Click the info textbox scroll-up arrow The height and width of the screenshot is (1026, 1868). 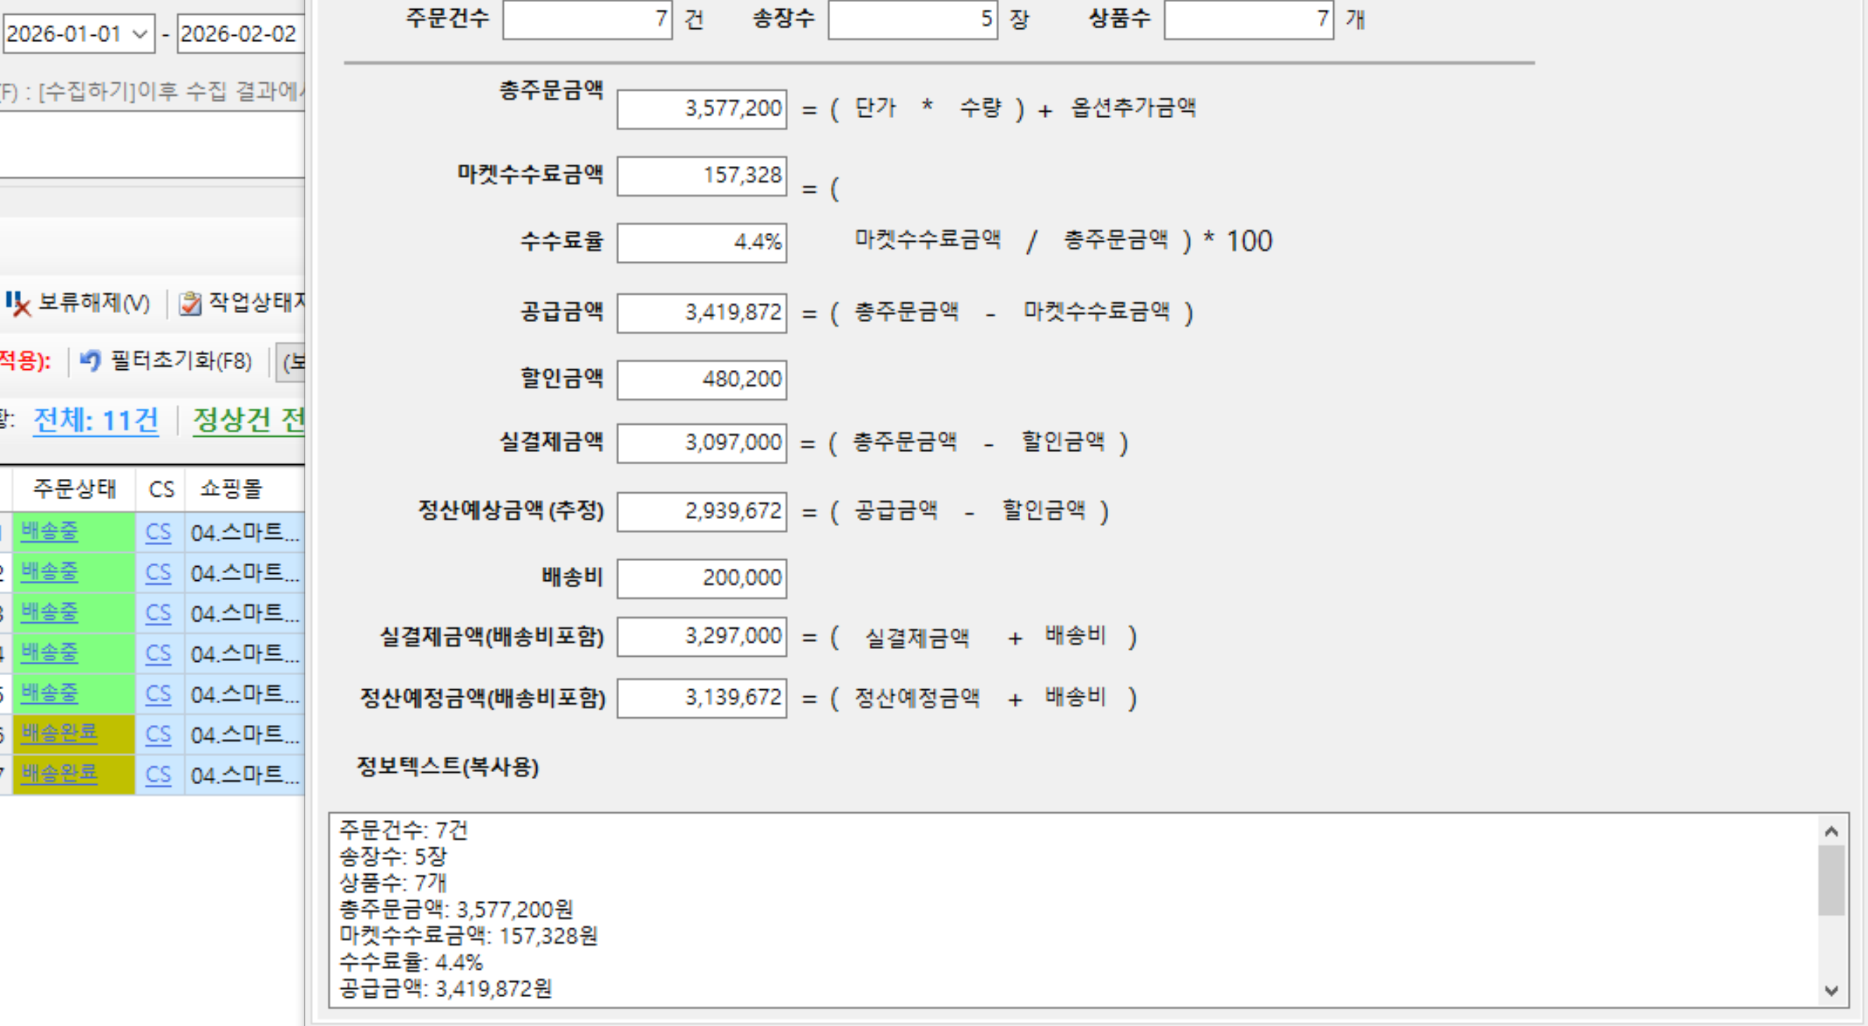point(1831,832)
